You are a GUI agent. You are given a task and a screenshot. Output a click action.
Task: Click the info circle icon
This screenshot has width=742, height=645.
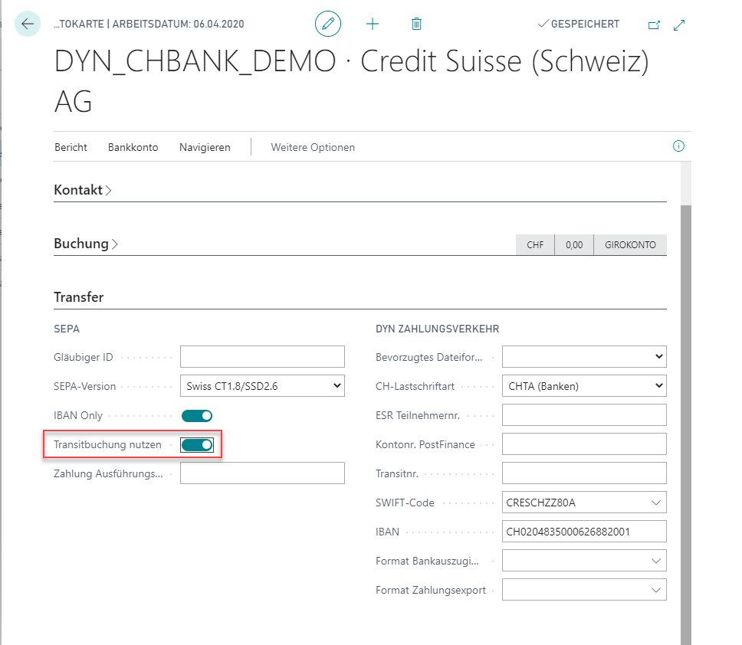[678, 146]
